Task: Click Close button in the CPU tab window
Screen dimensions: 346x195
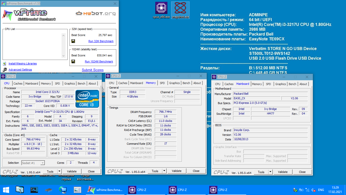Action: point(91,171)
